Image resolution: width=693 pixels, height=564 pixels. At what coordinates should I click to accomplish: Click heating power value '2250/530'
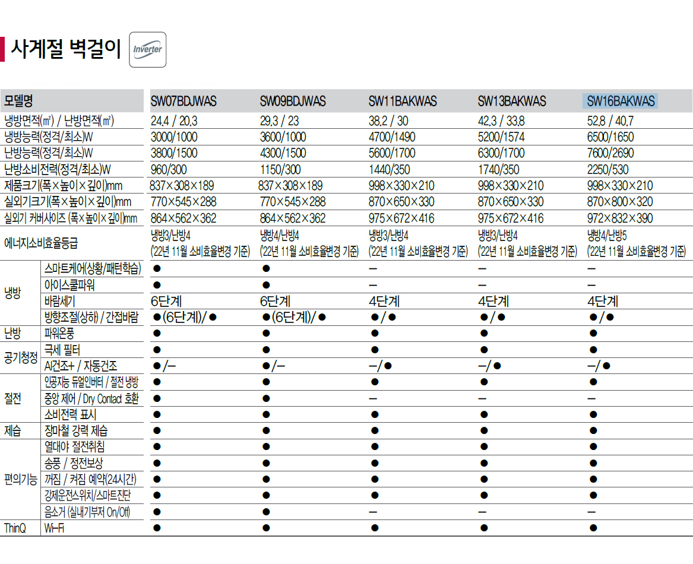(607, 169)
